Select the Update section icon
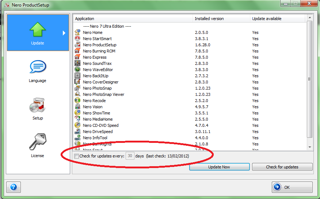The height and width of the screenshot is (199, 320). point(38,29)
